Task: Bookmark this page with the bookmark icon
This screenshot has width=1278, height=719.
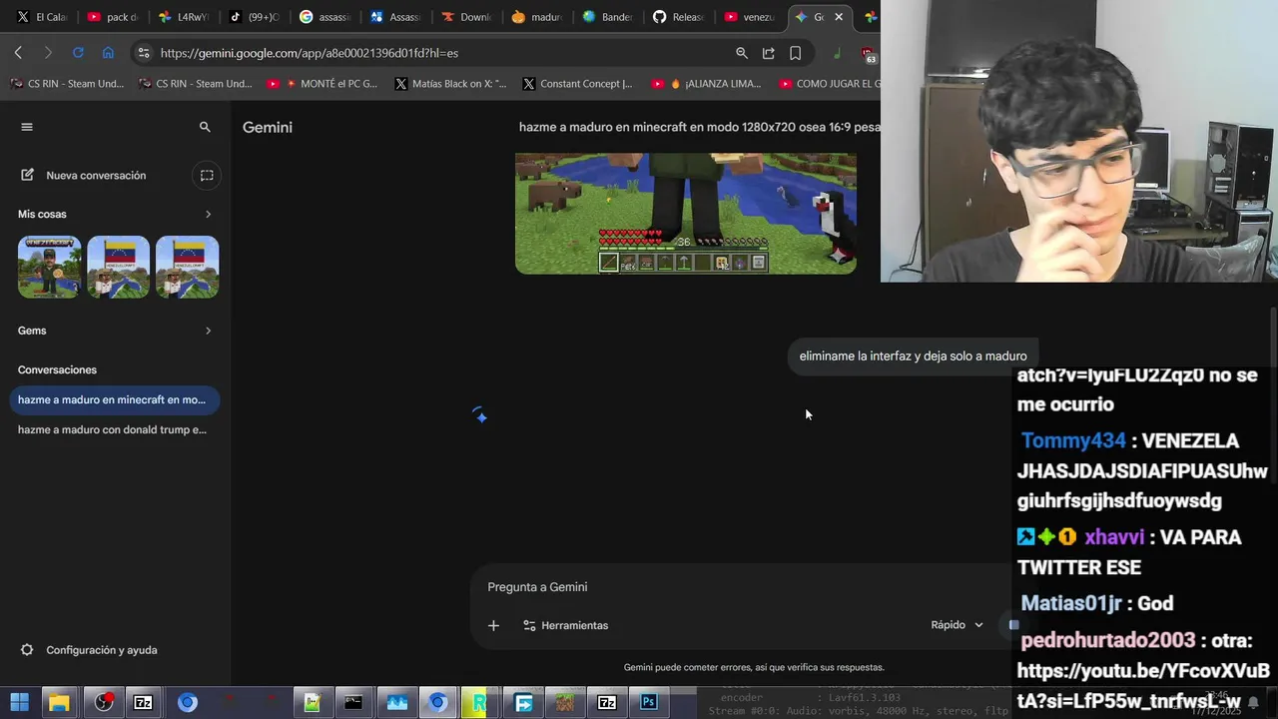Action: tap(796, 53)
